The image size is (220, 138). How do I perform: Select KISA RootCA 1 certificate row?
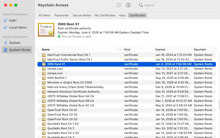coord(57,78)
